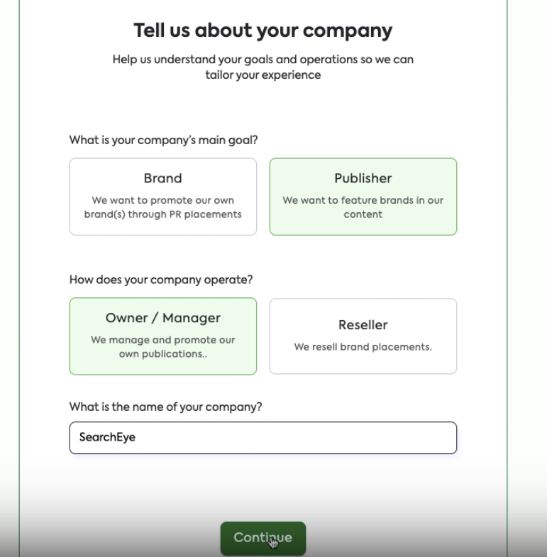Viewport: 547px width, 557px height.
Task: Click the 'How does your company operate?' label
Action: 160,280
